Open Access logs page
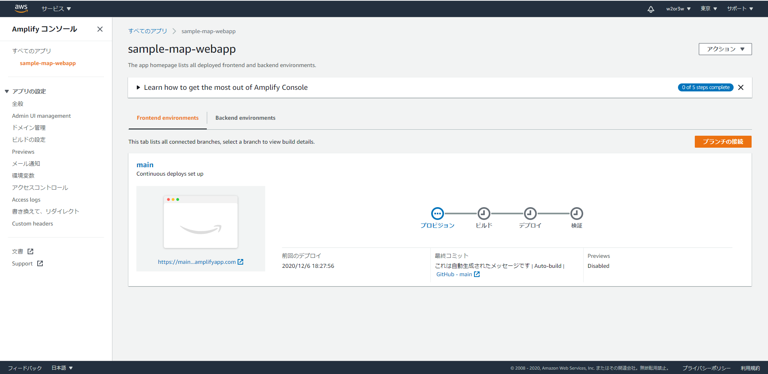The height and width of the screenshot is (374, 768). [26, 200]
